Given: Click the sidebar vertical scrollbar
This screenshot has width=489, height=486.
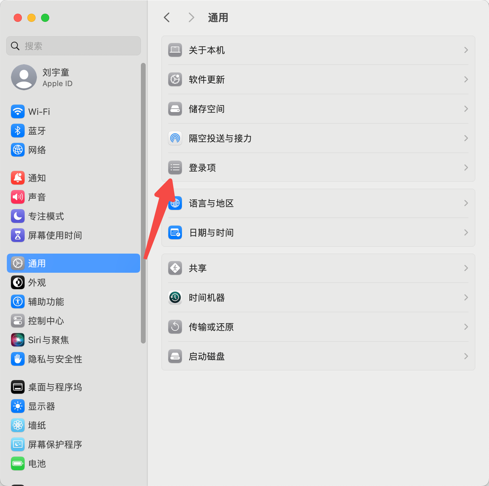Looking at the screenshot, I should [143, 203].
